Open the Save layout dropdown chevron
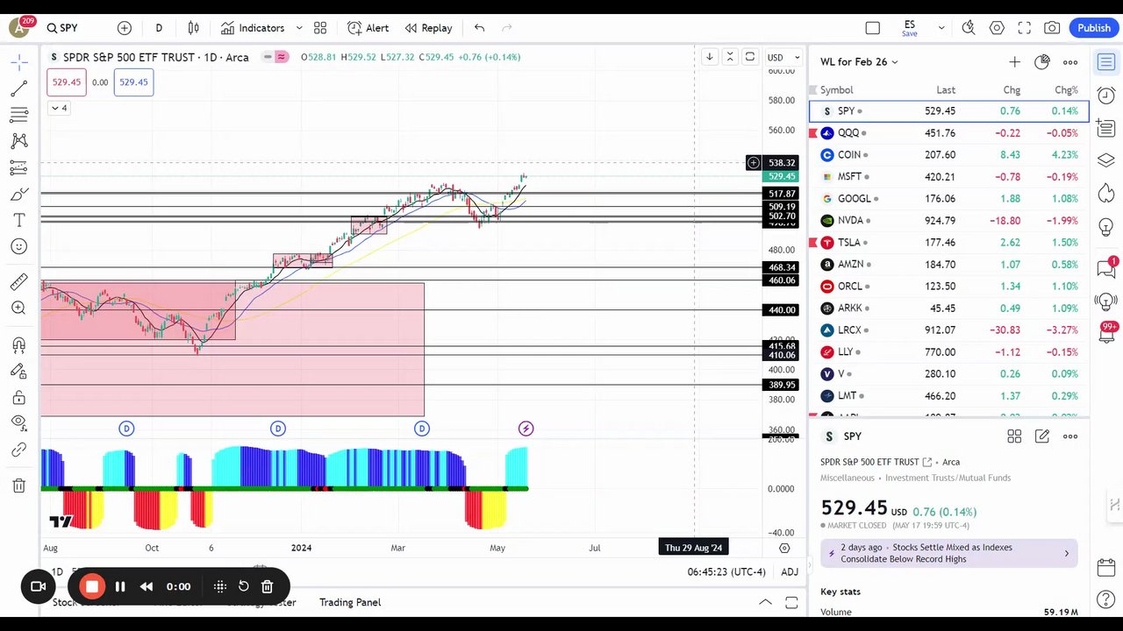This screenshot has width=1123, height=631. [x=941, y=28]
